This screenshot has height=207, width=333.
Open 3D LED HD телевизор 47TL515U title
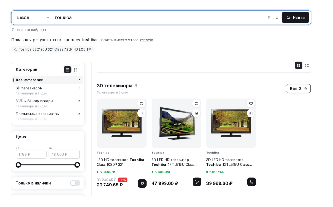[x=175, y=162]
